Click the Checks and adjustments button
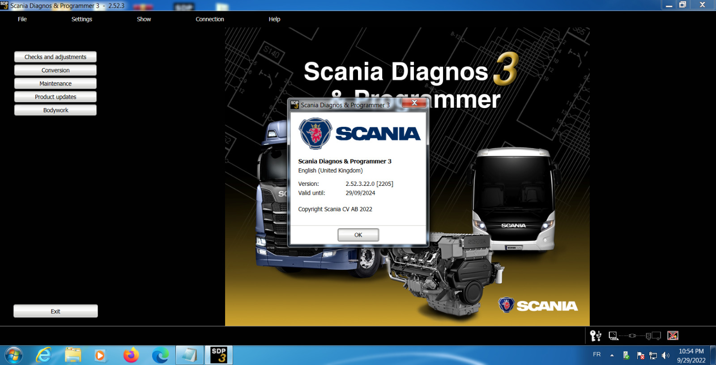This screenshot has width=716, height=365. click(x=55, y=57)
